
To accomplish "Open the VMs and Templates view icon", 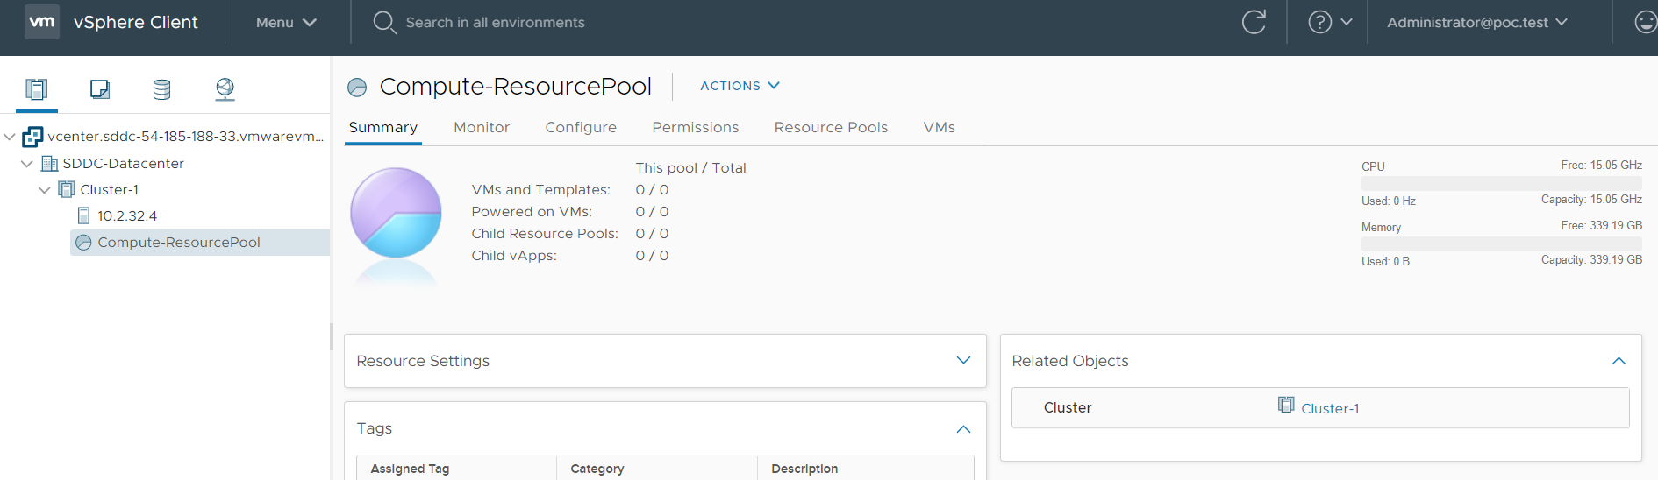I will (99, 88).
